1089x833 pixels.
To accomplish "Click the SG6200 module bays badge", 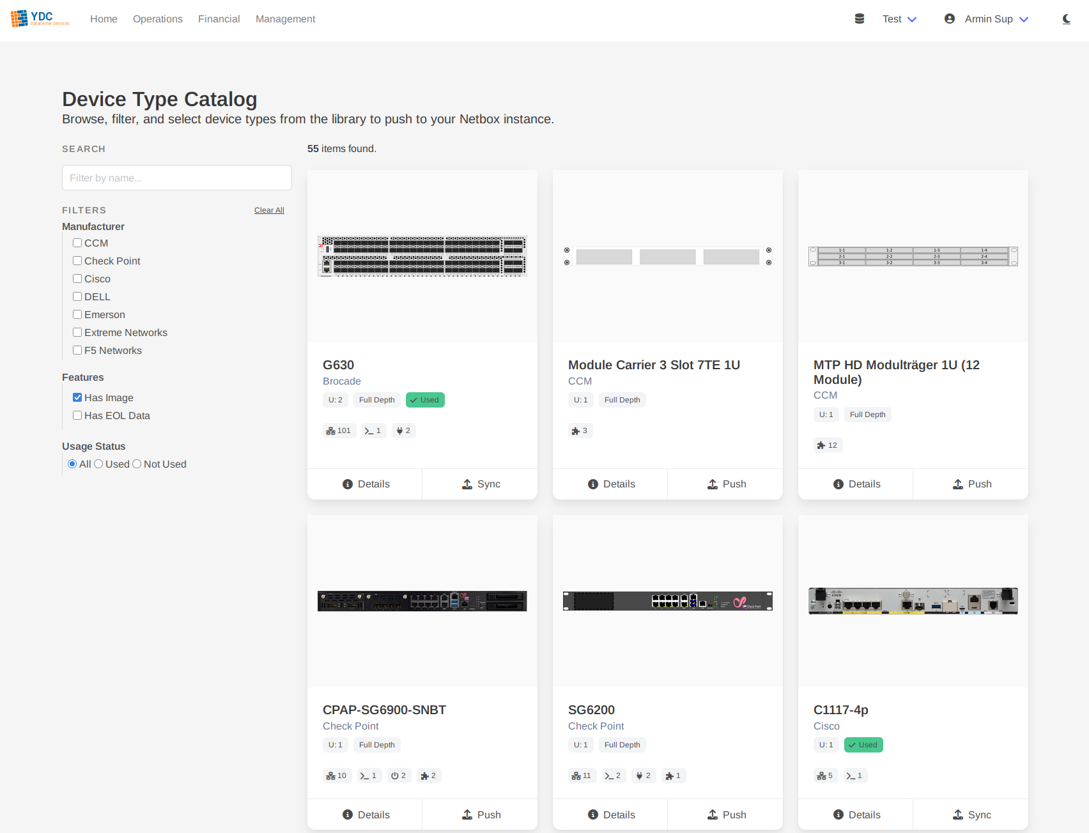I will [674, 776].
